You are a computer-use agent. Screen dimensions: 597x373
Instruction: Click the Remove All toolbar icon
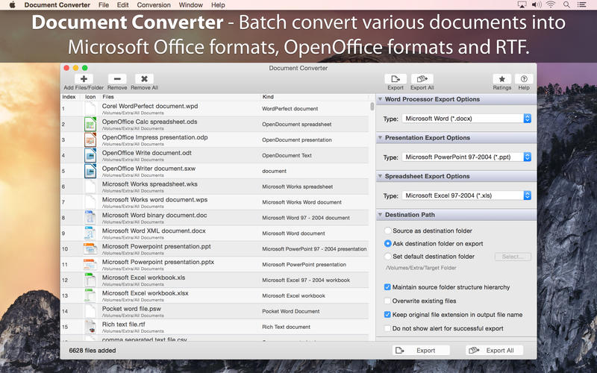[x=144, y=79]
